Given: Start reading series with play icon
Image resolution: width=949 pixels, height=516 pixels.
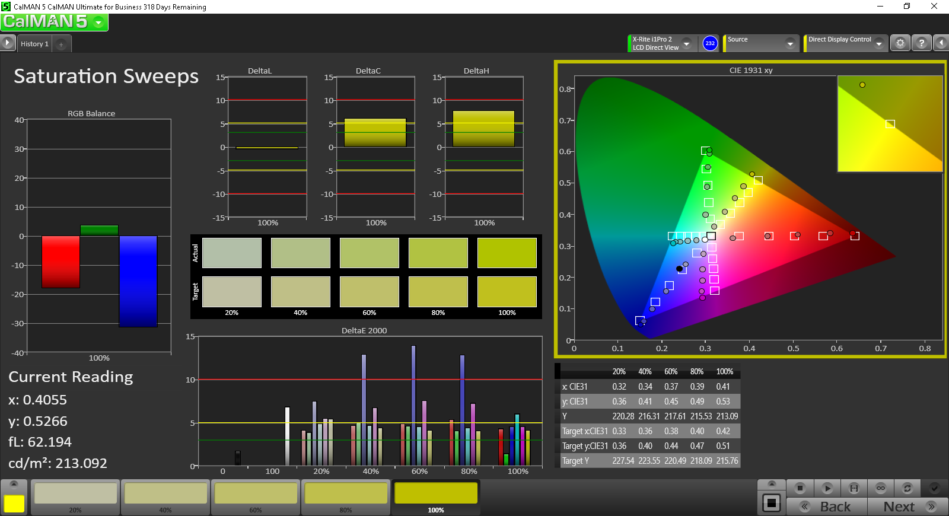Looking at the screenshot, I should (827, 488).
